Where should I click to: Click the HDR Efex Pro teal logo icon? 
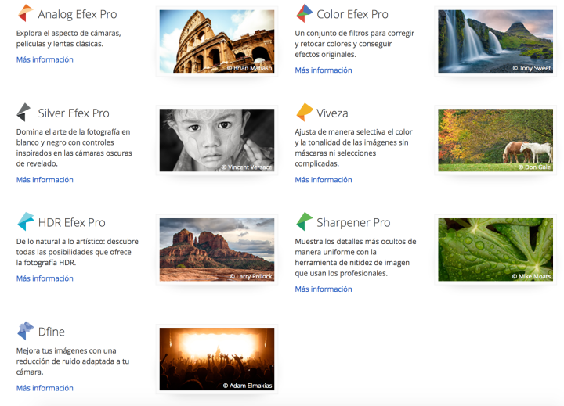click(x=26, y=221)
